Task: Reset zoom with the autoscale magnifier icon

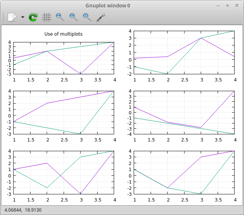Action: point(87,17)
